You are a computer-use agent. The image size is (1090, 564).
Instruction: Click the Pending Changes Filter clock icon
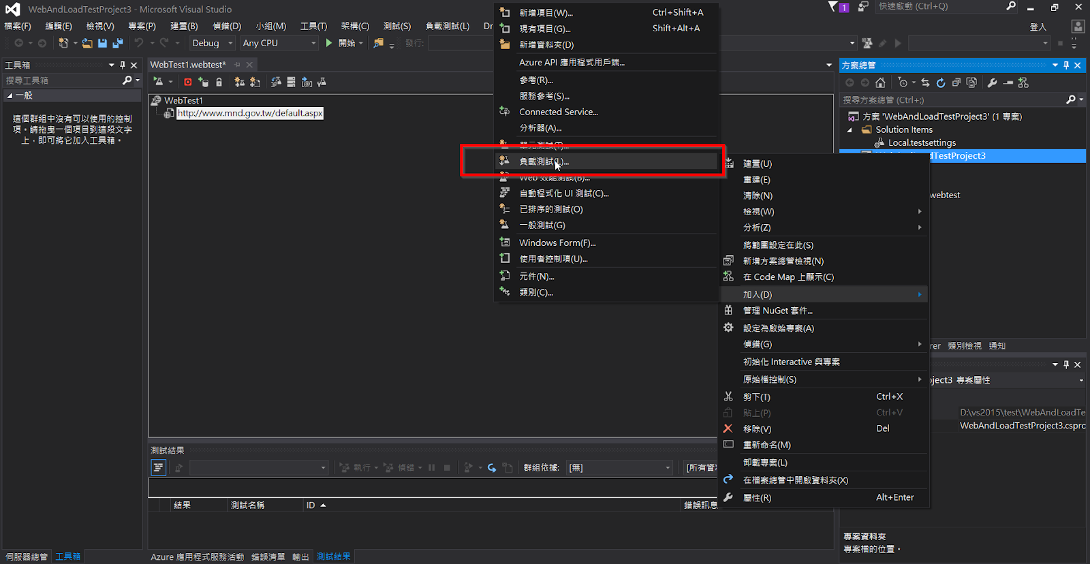click(903, 82)
